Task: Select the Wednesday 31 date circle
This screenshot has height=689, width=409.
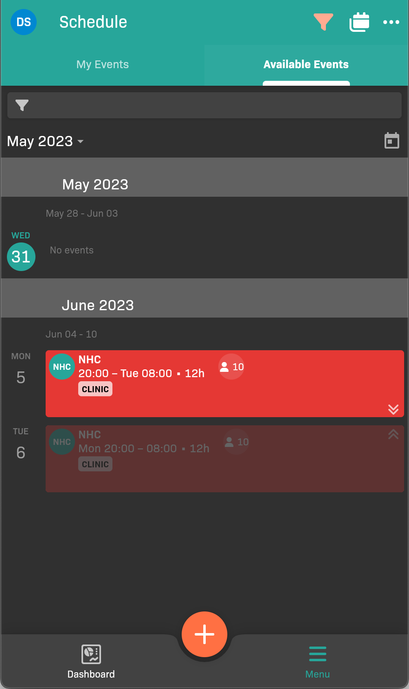Action: pyautogui.click(x=21, y=257)
